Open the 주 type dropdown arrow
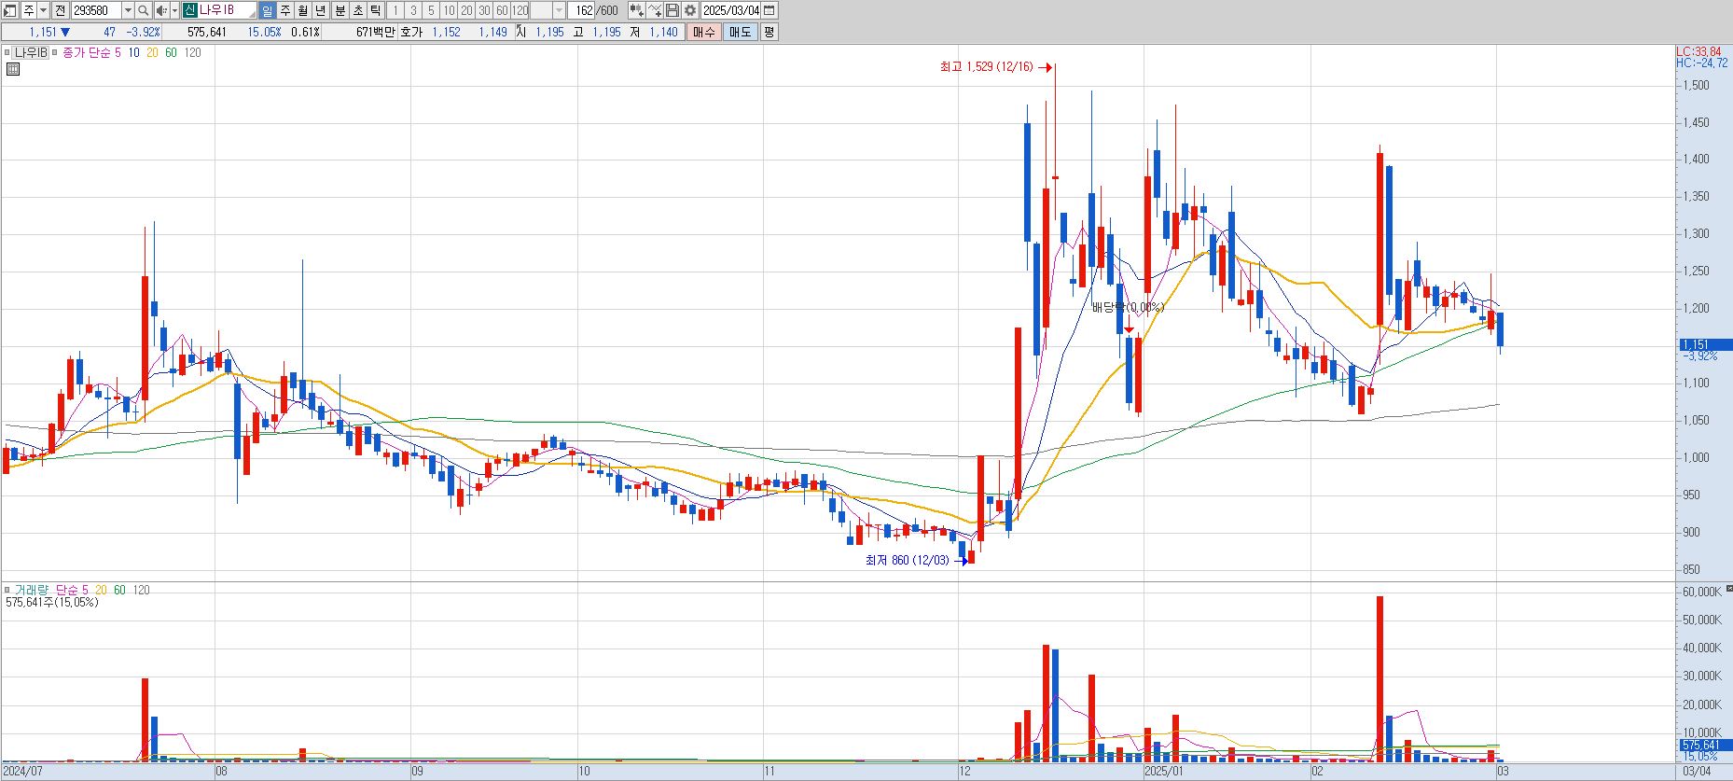The height and width of the screenshot is (781, 1733). [x=43, y=10]
